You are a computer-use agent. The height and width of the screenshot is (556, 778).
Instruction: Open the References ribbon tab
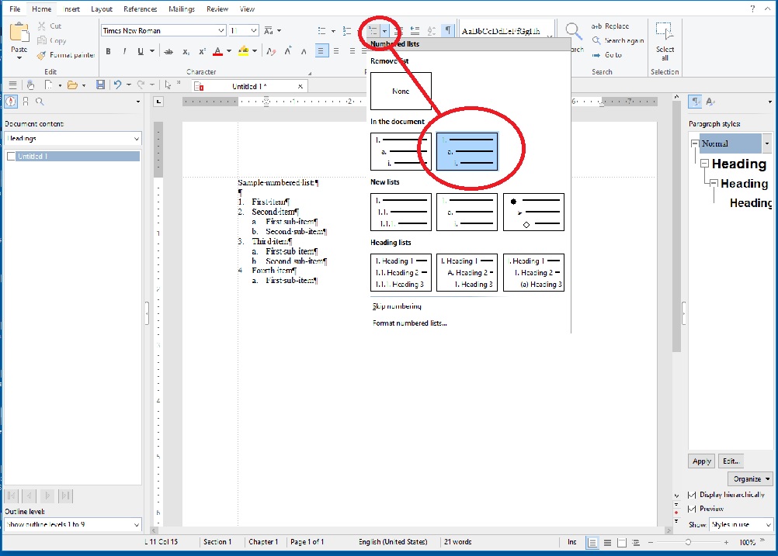click(141, 9)
